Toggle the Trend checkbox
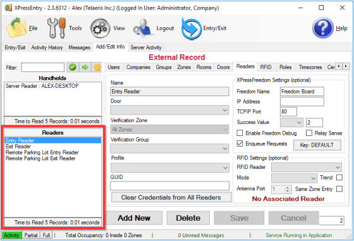Screen dimensions: 354x241 tap(339, 178)
